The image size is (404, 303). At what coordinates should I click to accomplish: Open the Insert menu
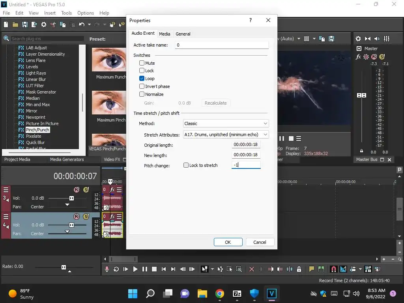pos(50,13)
